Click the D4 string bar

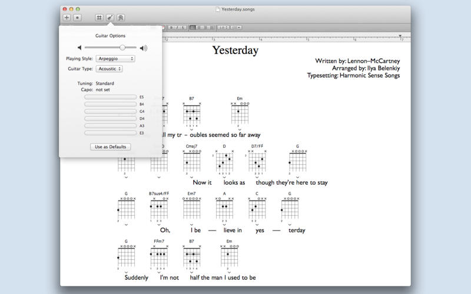110,119
